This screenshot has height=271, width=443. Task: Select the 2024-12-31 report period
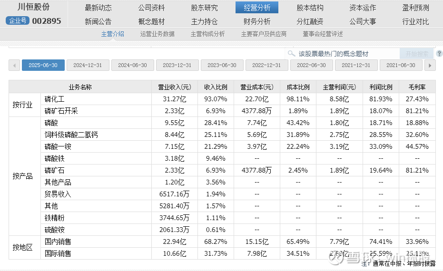pyautogui.click(x=88, y=65)
